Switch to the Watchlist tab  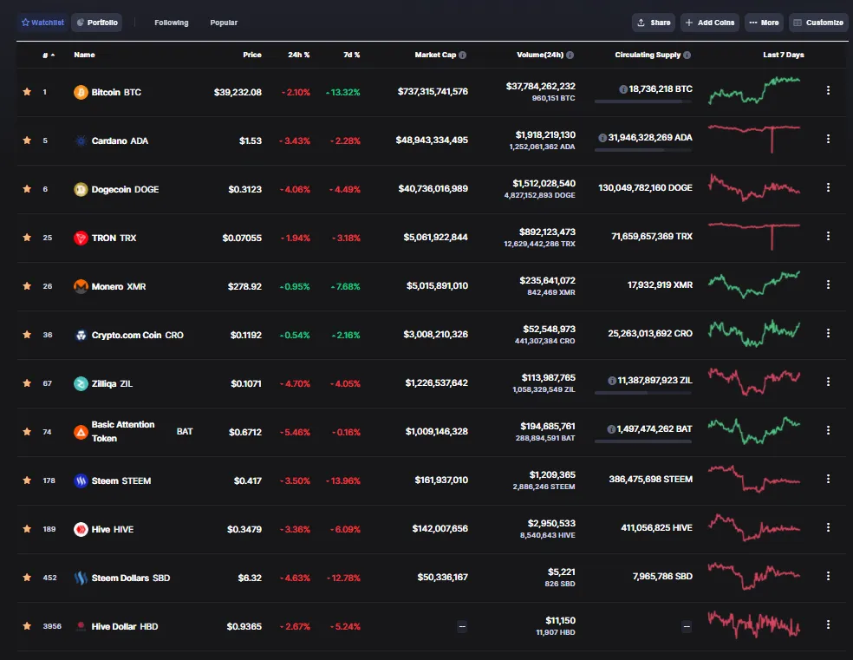(x=42, y=23)
